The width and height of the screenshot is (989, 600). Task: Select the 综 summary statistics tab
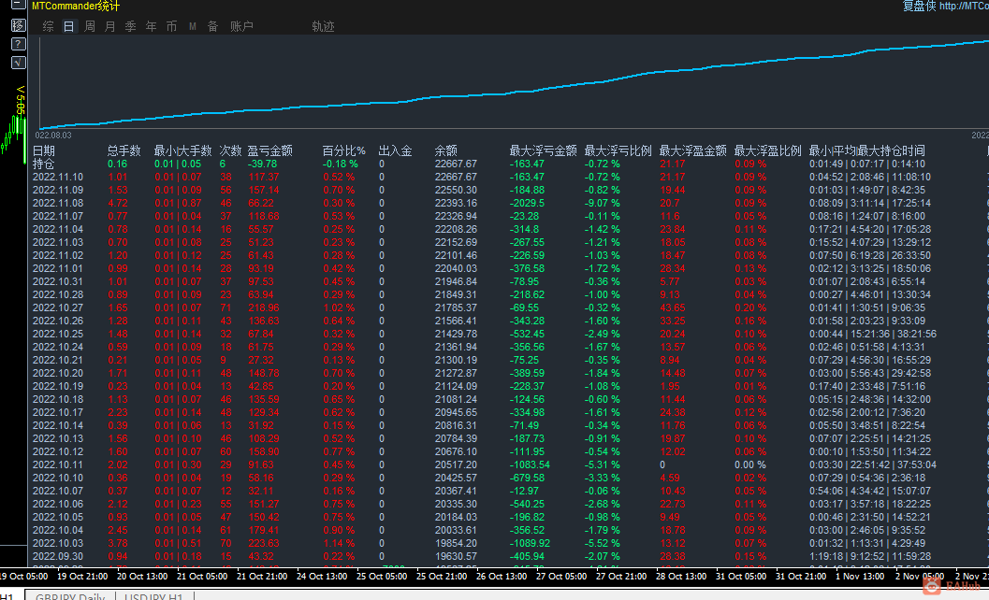point(49,26)
